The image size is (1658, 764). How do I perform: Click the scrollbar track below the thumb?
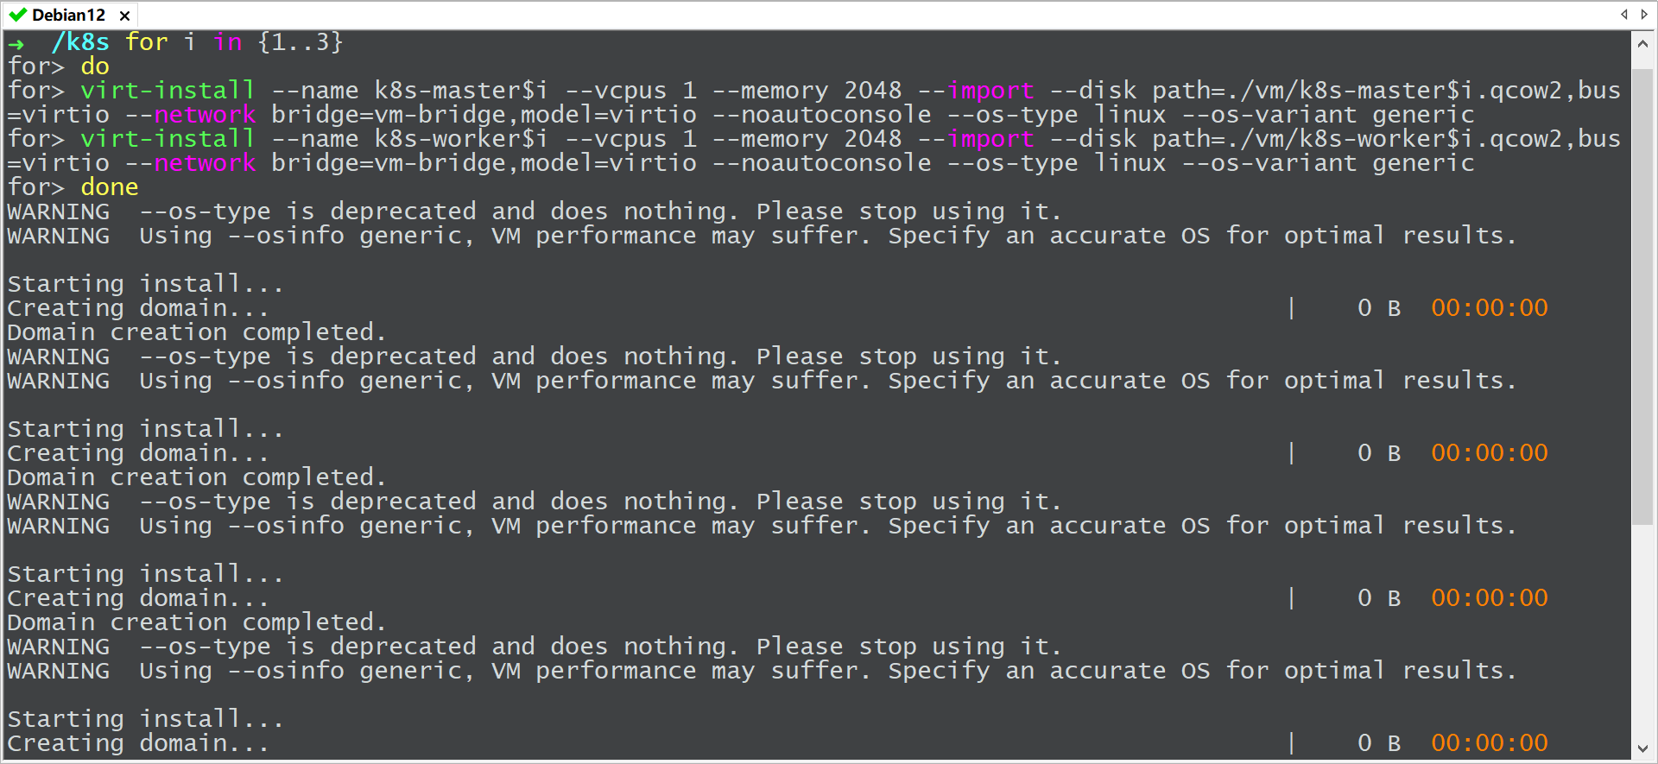(x=1642, y=630)
